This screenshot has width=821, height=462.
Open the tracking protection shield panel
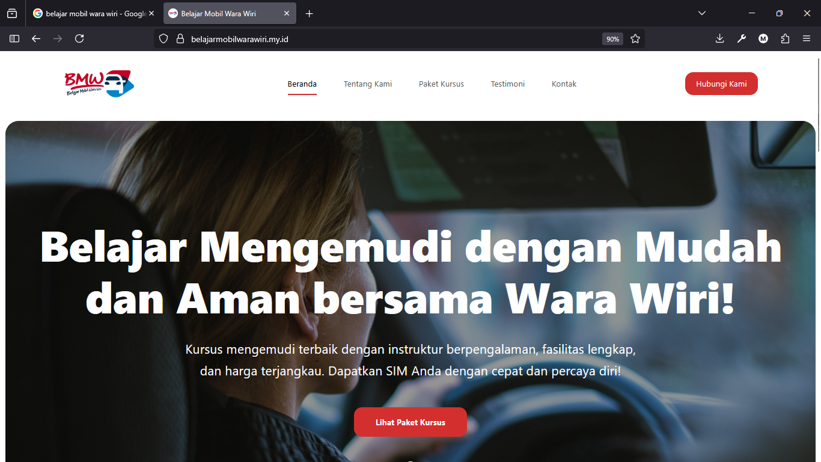[163, 38]
